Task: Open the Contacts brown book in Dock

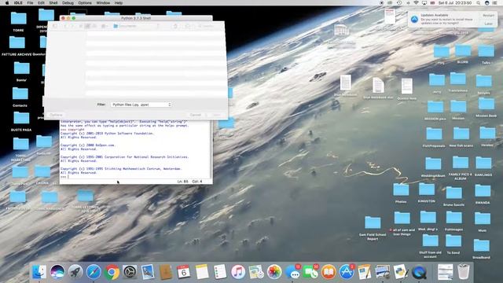Action: point(166,272)
